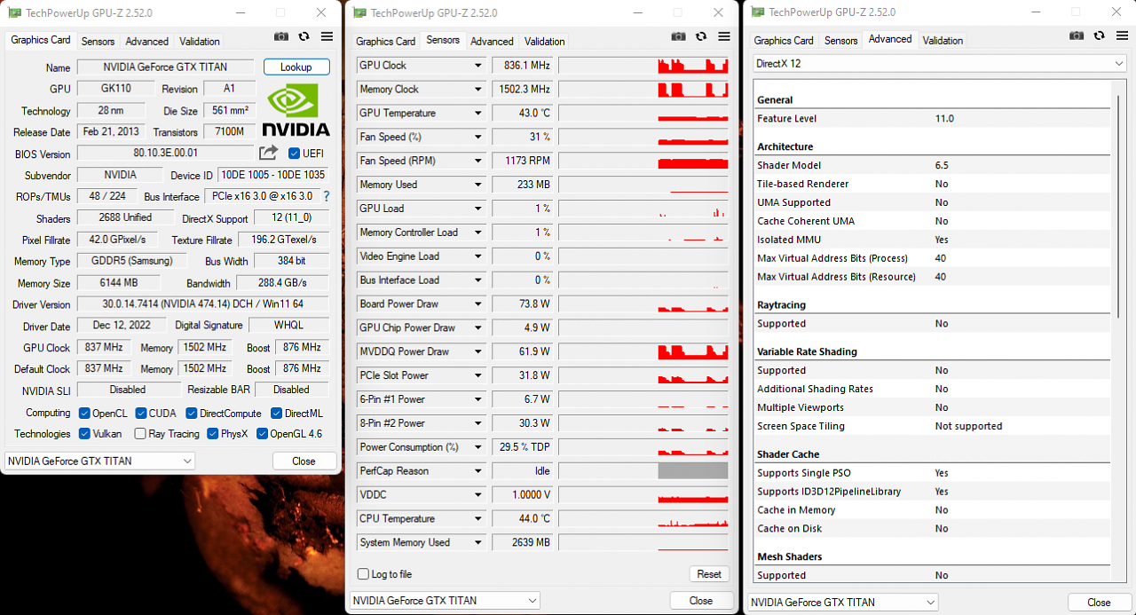Click Memory Used value 233 MB
The width and height of the screenshot is (1136, 615).
[x=522, y=185]
